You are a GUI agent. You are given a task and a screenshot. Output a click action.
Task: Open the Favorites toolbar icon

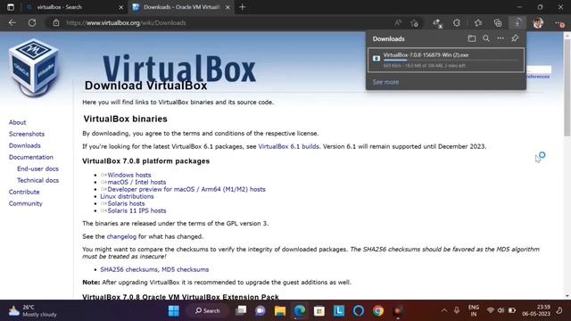pos(478,23)
